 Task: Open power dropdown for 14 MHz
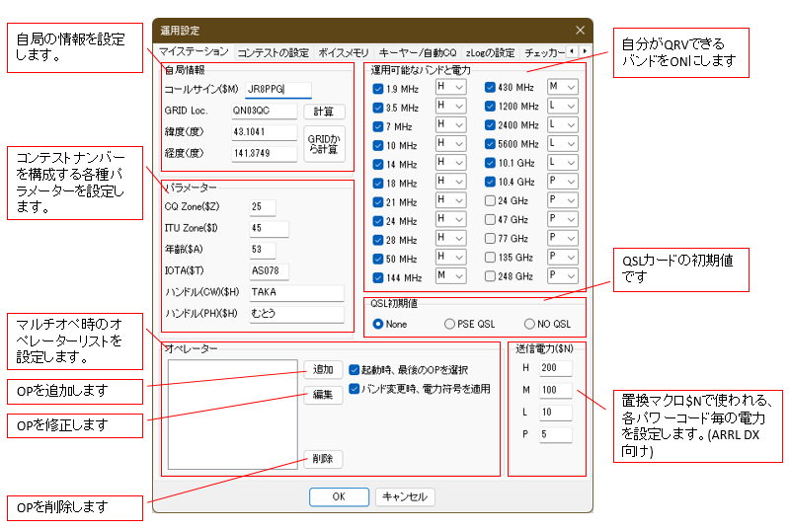point(451,163)
